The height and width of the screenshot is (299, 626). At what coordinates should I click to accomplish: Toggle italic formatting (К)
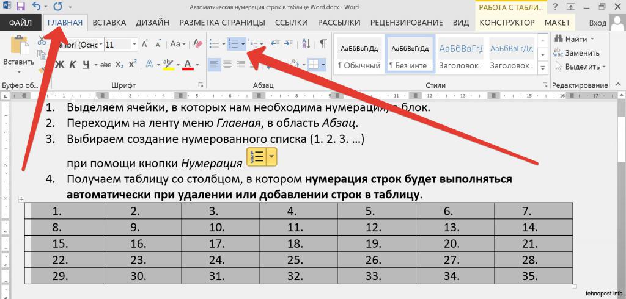click(x=73, y=64)
